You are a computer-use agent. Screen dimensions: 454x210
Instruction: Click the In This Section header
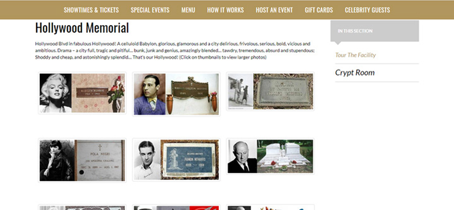point(375,31)
